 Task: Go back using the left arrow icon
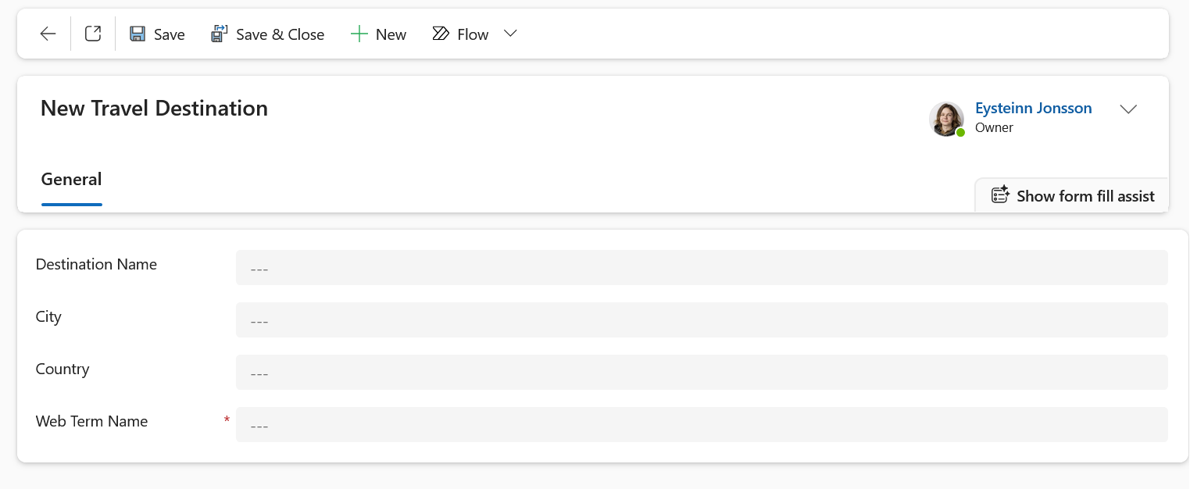[x=48, y=34]
